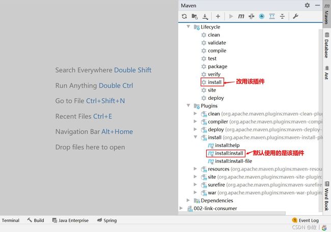Open the Word Book side tab
The height and width of the screenshot is (232, 331).
pyautogui.click(x=326, y=196)
